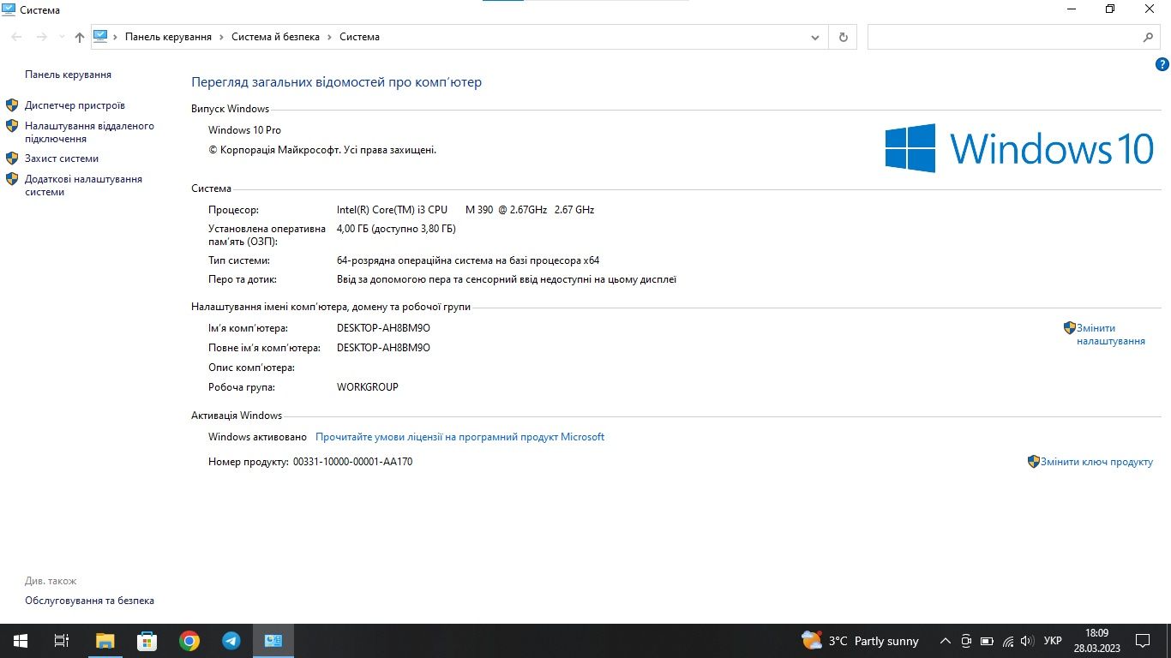Click the System window title icon
This screenshot has height=658, width=1171.
coord(9,9)
